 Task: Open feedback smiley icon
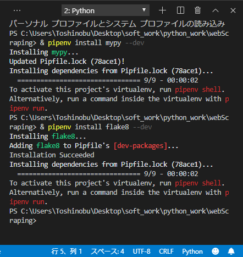(x=216, y=251)
